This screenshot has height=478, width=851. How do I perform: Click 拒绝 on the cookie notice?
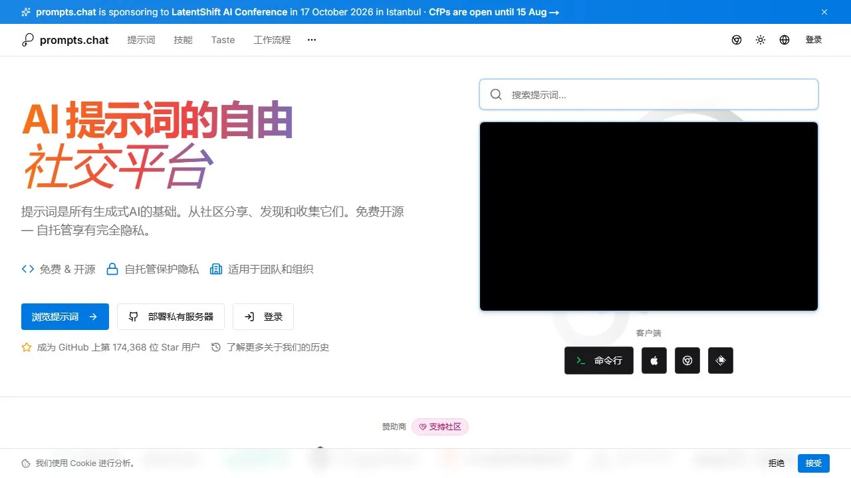click(x=777, y=463)
